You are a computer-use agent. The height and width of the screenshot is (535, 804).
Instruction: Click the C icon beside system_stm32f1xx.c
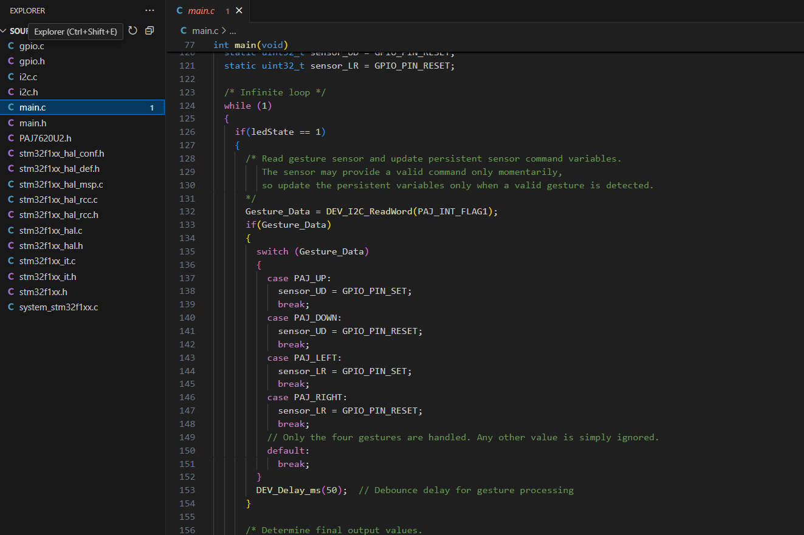11,307
